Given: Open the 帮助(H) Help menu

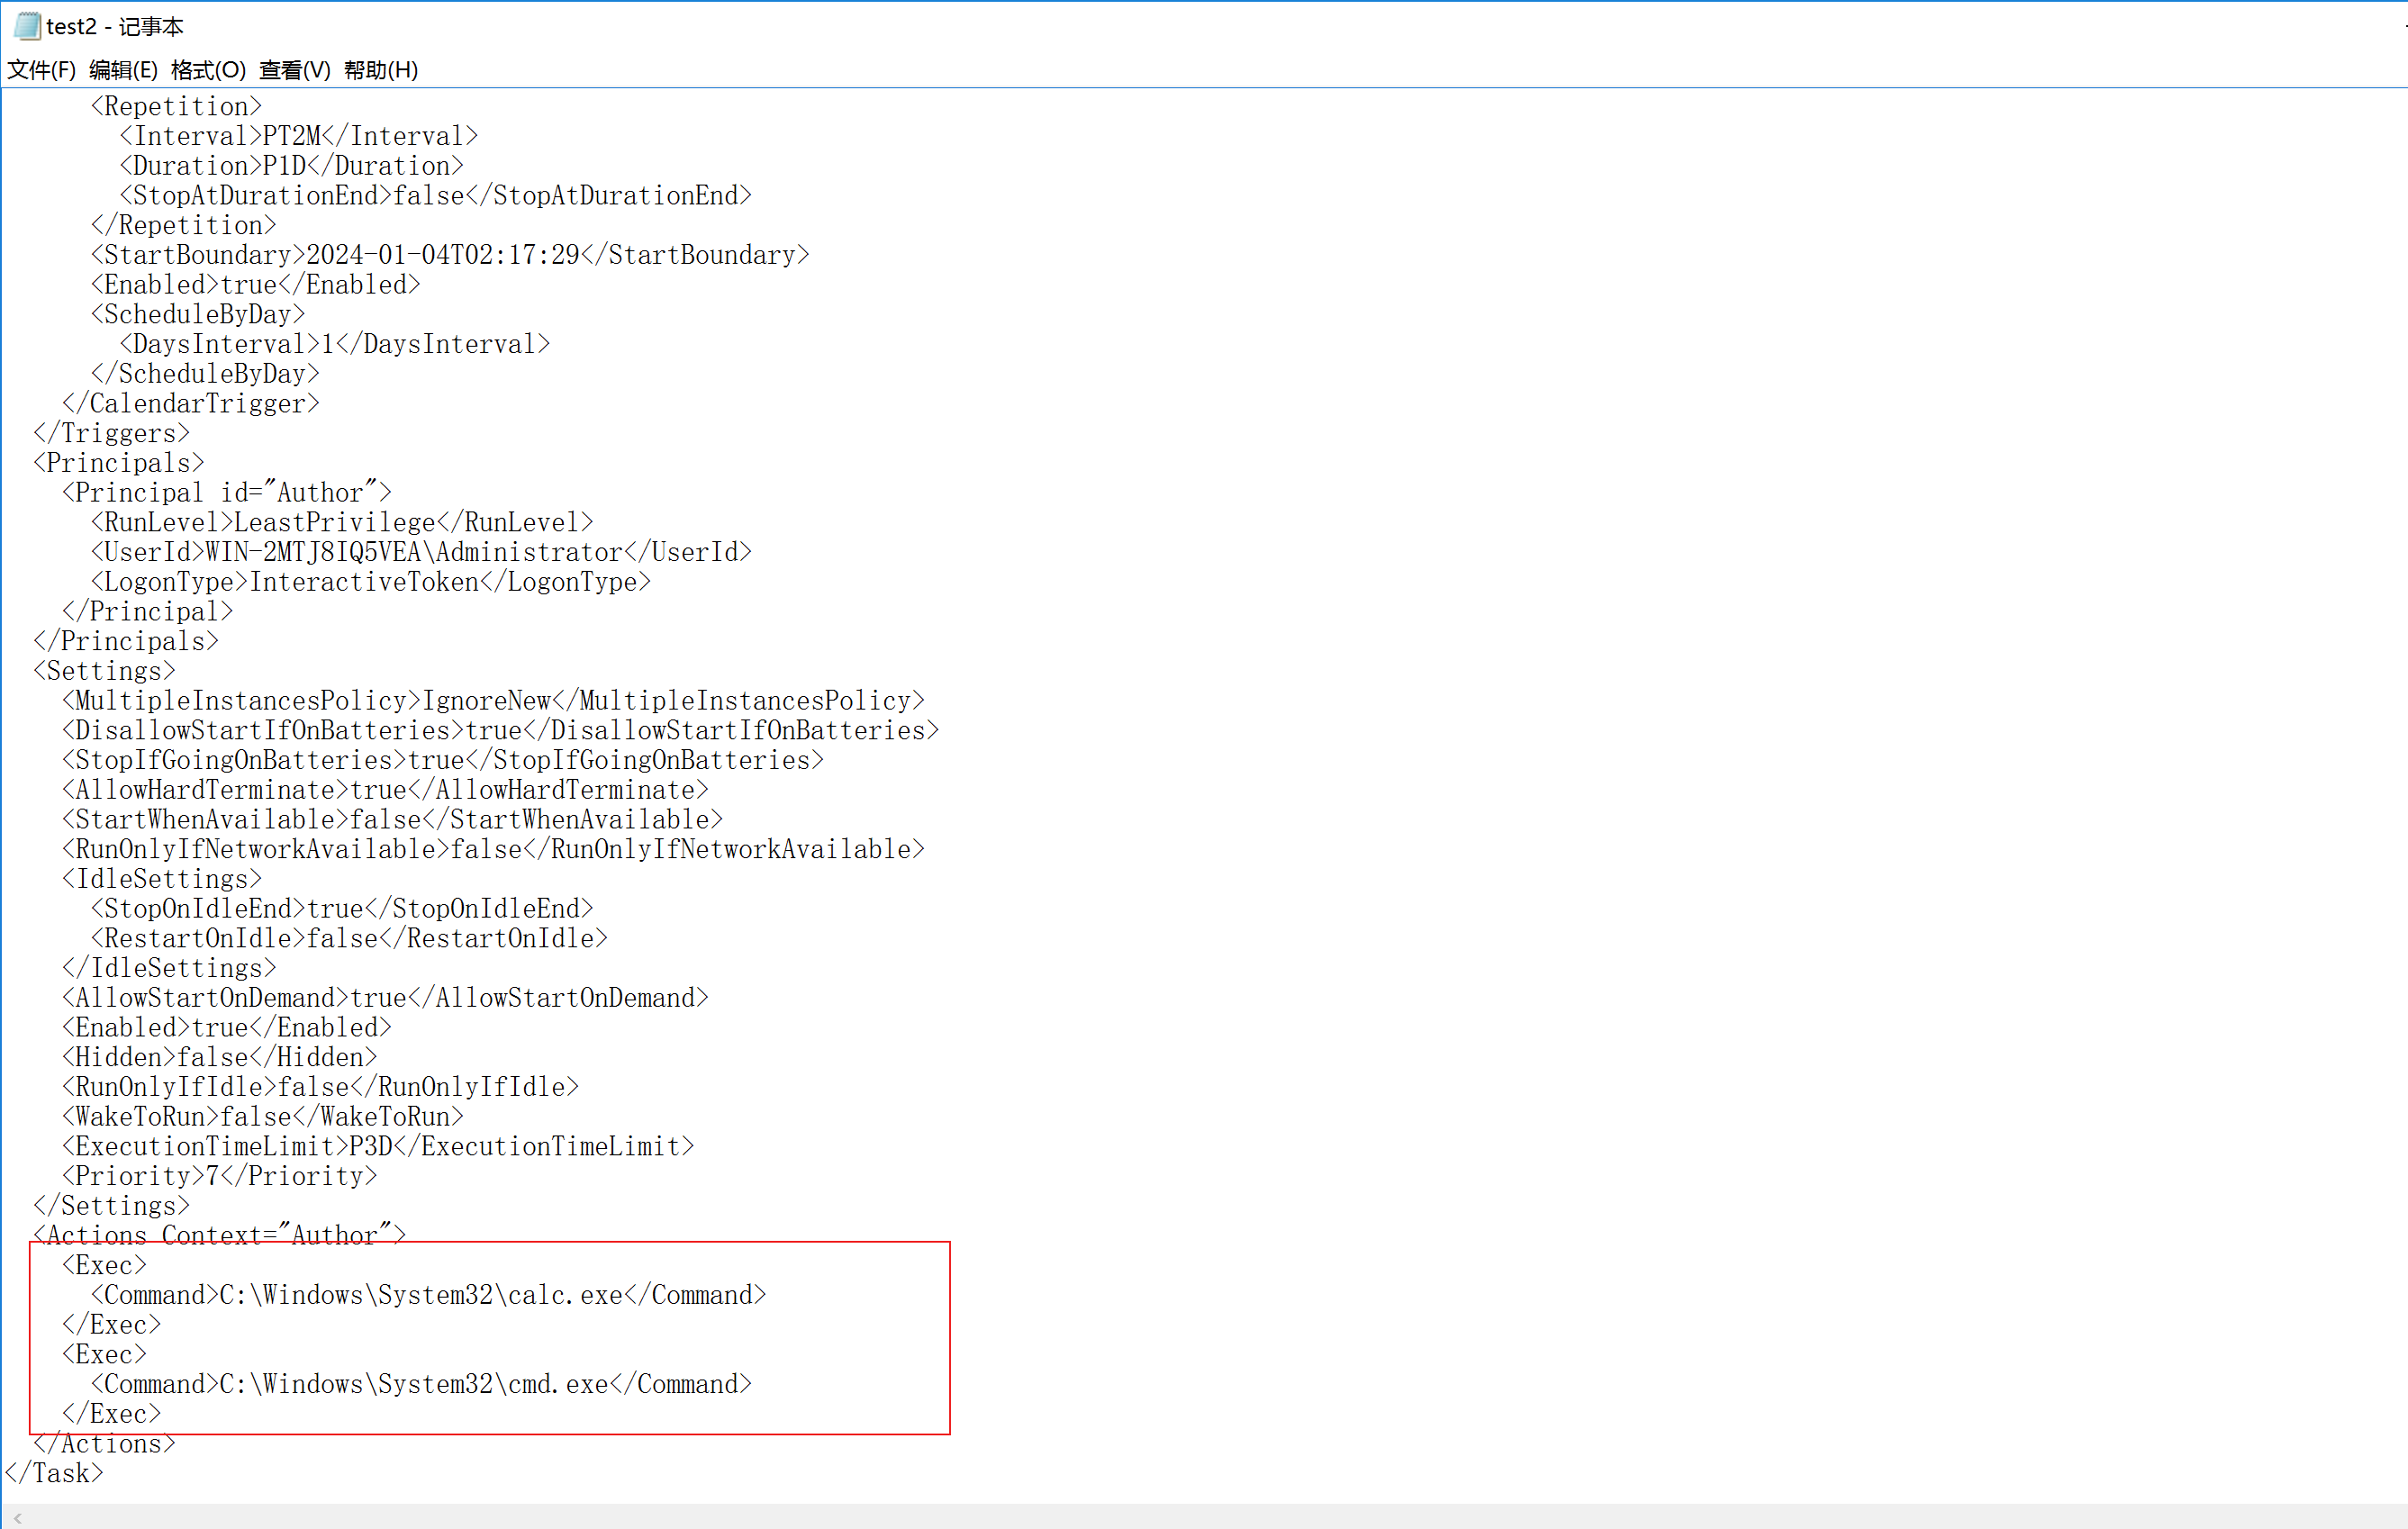Looking at the screenshot, I should point(381,70).
